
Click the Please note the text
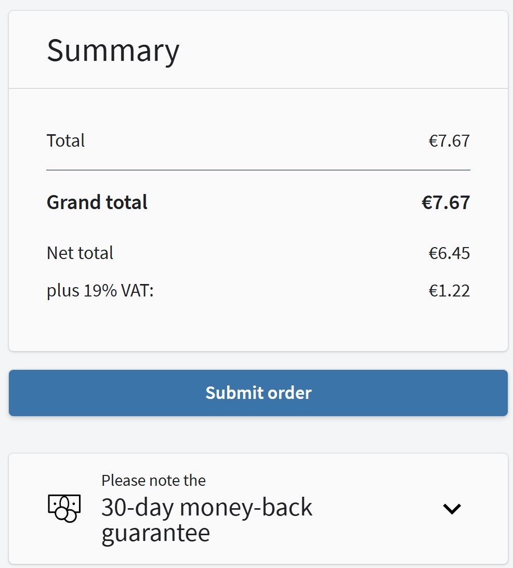[x=153, y=480]
